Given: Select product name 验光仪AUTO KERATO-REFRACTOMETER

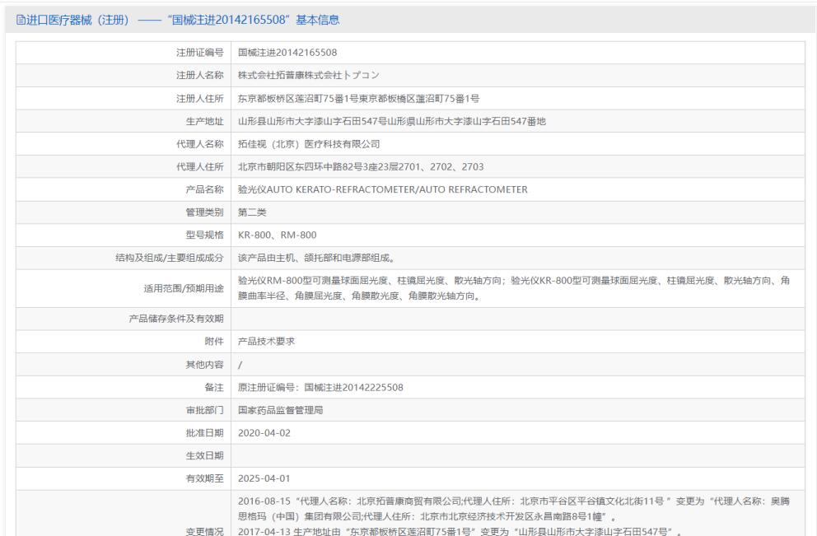Looking at the screenshot, I should [x=326, y=189].
